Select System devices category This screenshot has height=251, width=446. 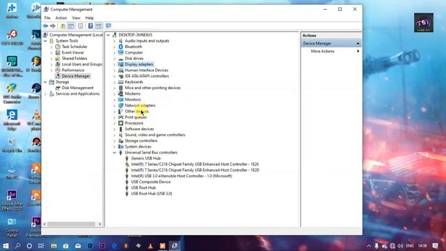click(138, 146)
